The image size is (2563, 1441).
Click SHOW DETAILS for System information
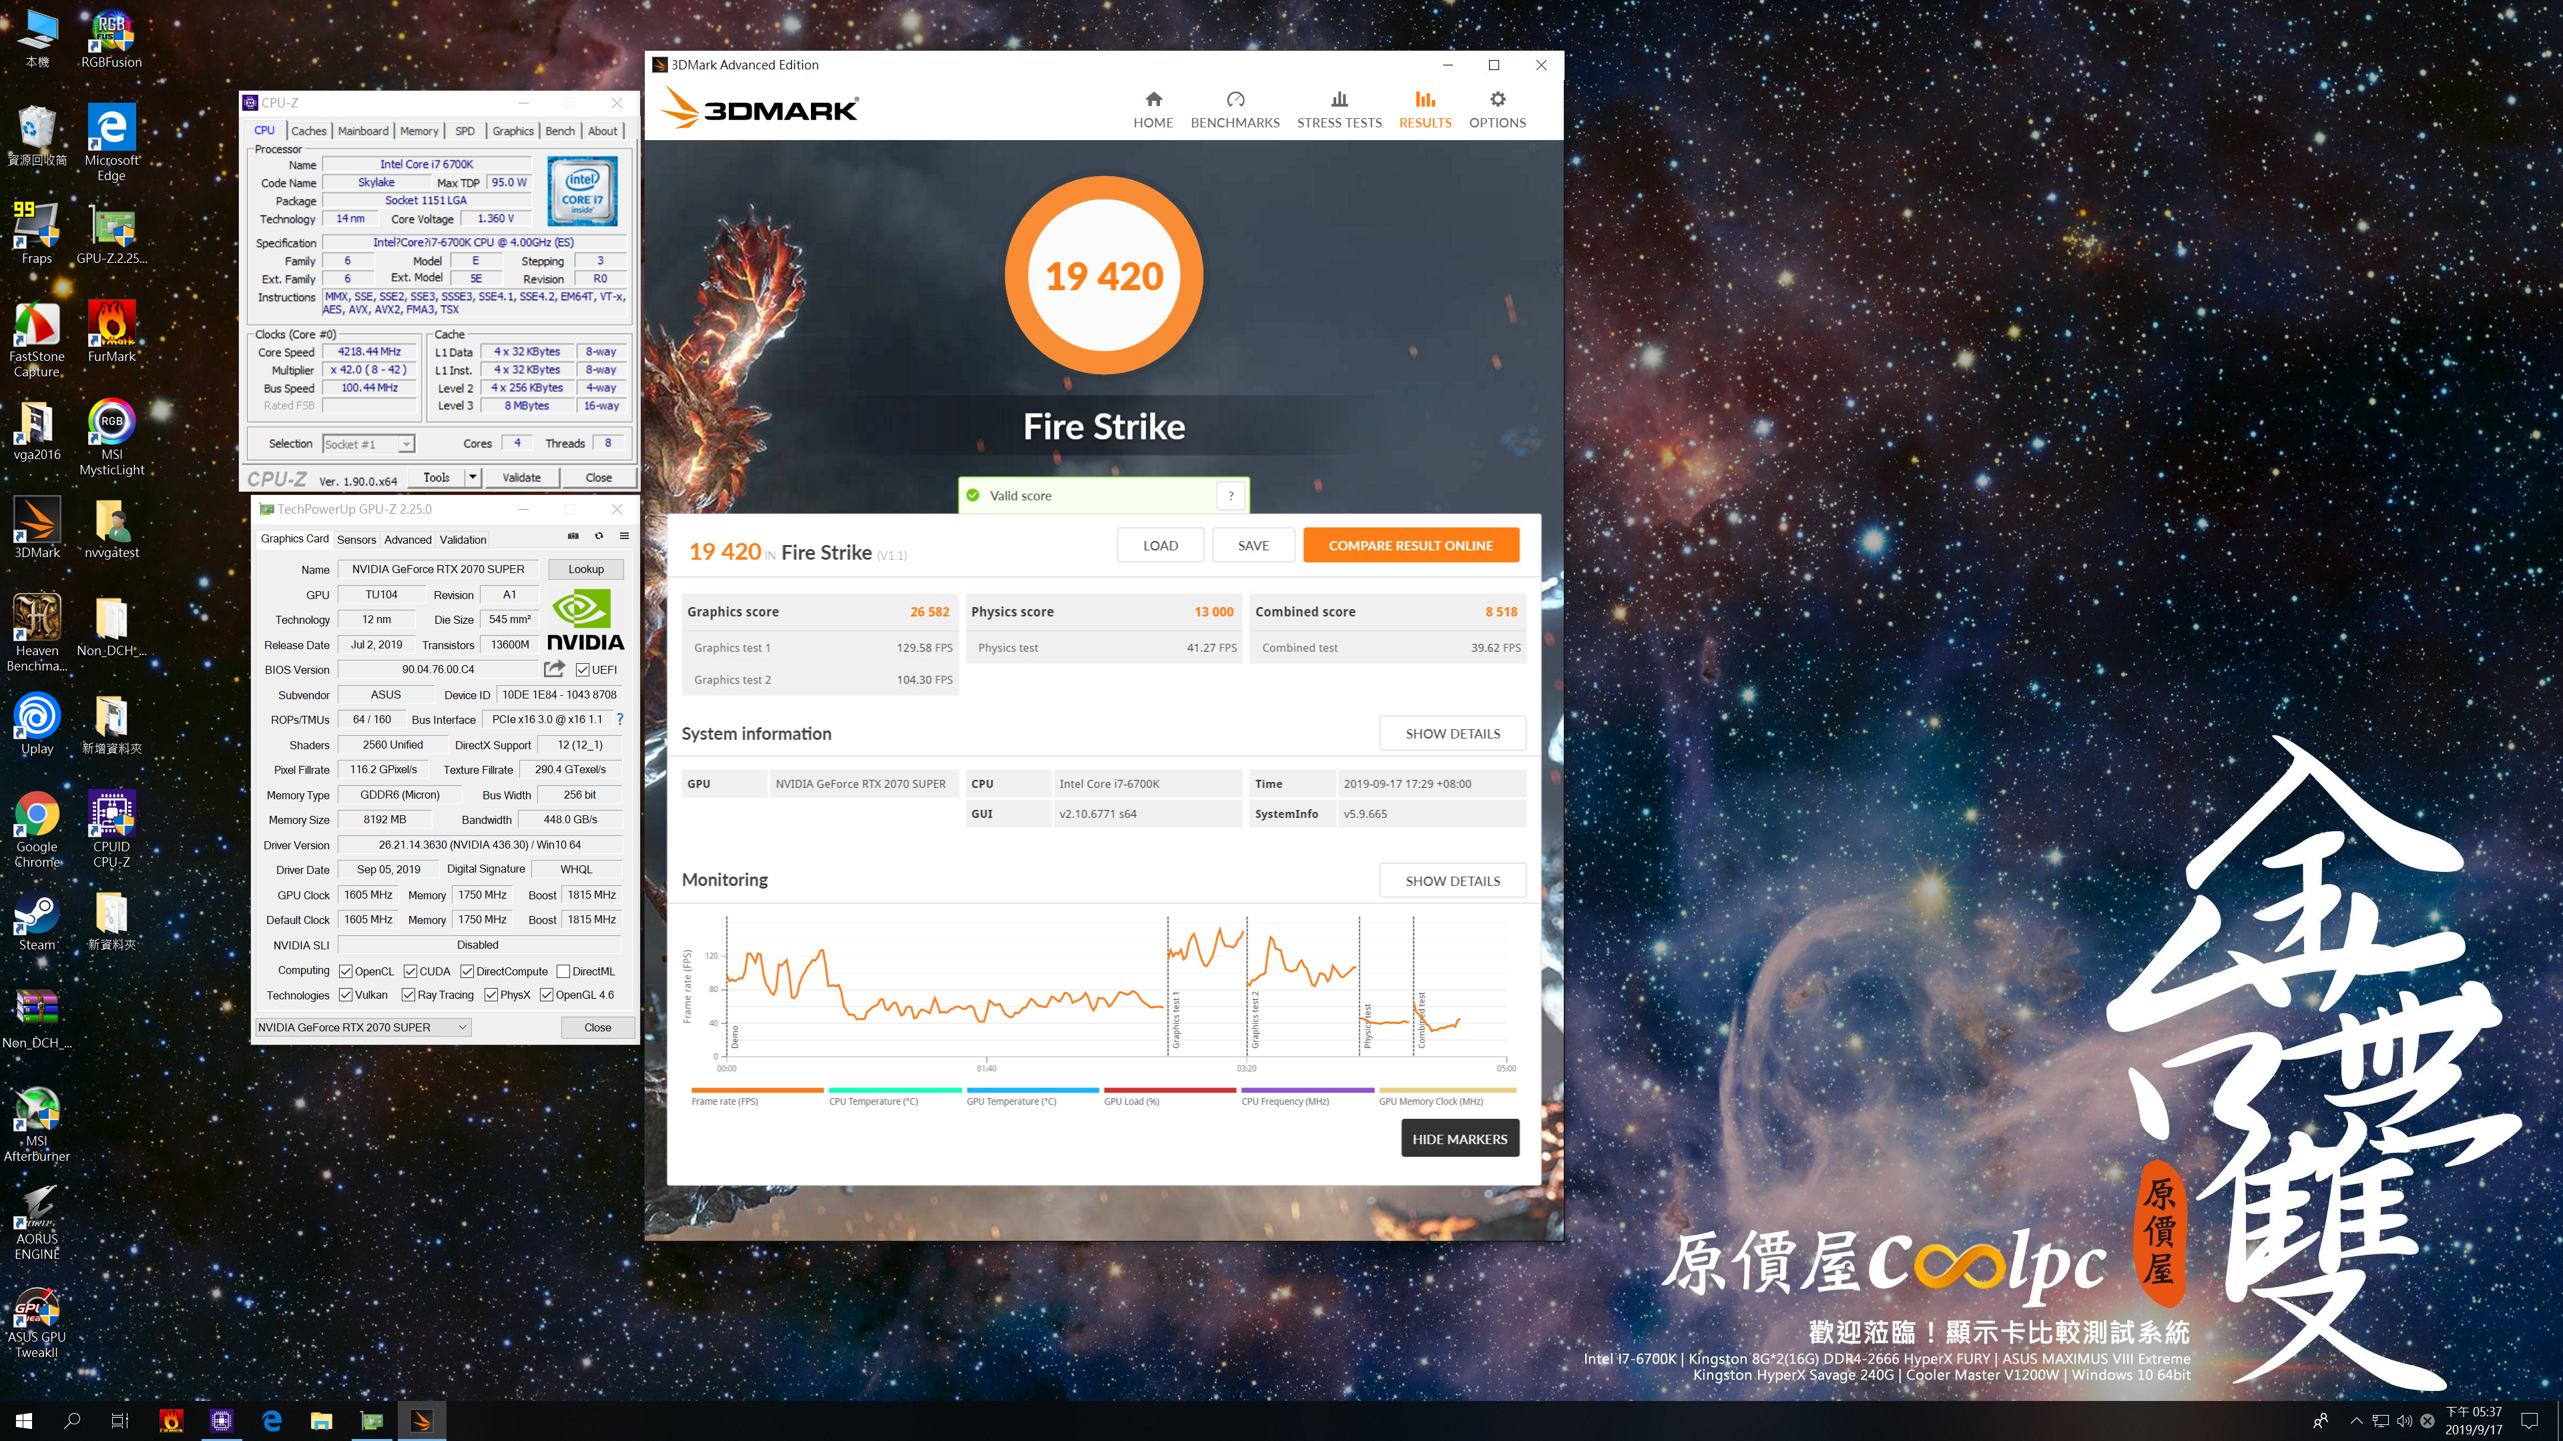(x=1452, y=734)
